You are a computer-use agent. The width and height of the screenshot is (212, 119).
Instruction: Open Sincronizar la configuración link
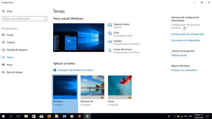185,40
